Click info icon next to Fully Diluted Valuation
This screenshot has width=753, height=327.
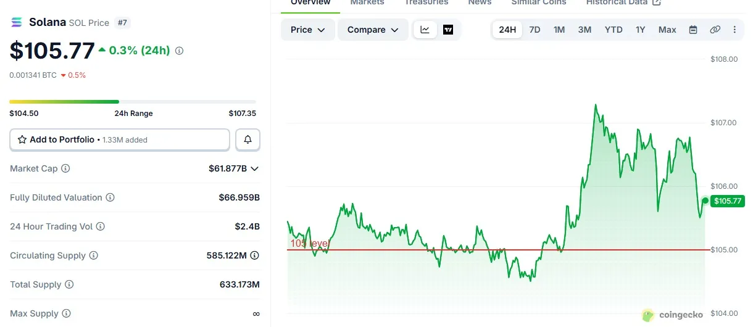[x=110, y=197]
